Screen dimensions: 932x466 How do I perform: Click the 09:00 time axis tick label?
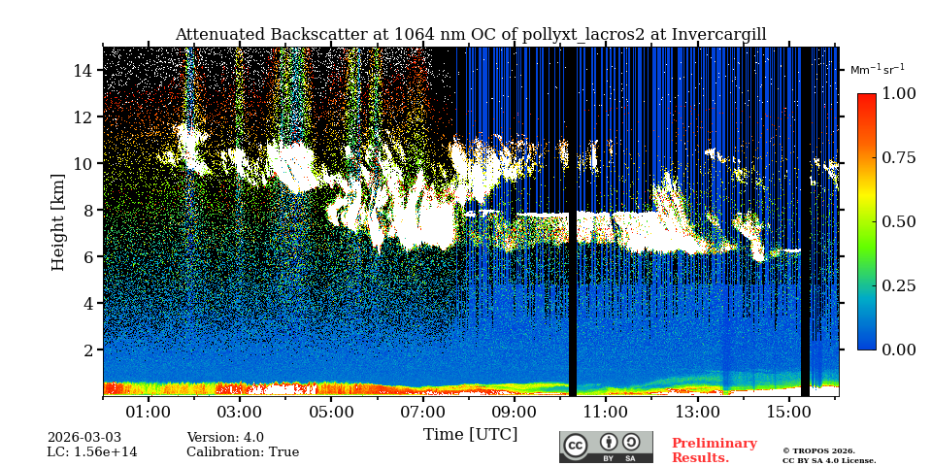click(x=514, y=412)
